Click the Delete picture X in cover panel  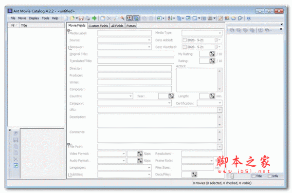16,159
